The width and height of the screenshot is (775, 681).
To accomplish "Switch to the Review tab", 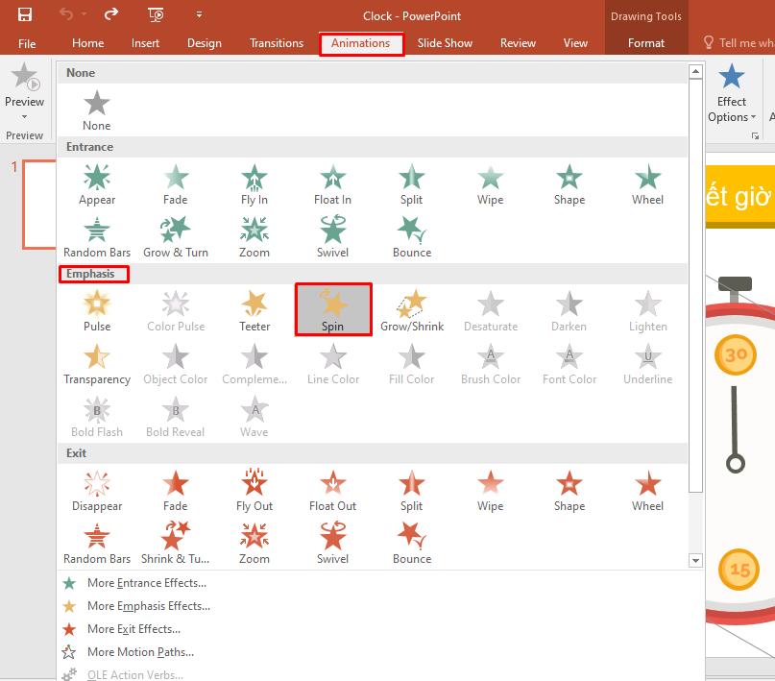I will (x=518, y=43).
